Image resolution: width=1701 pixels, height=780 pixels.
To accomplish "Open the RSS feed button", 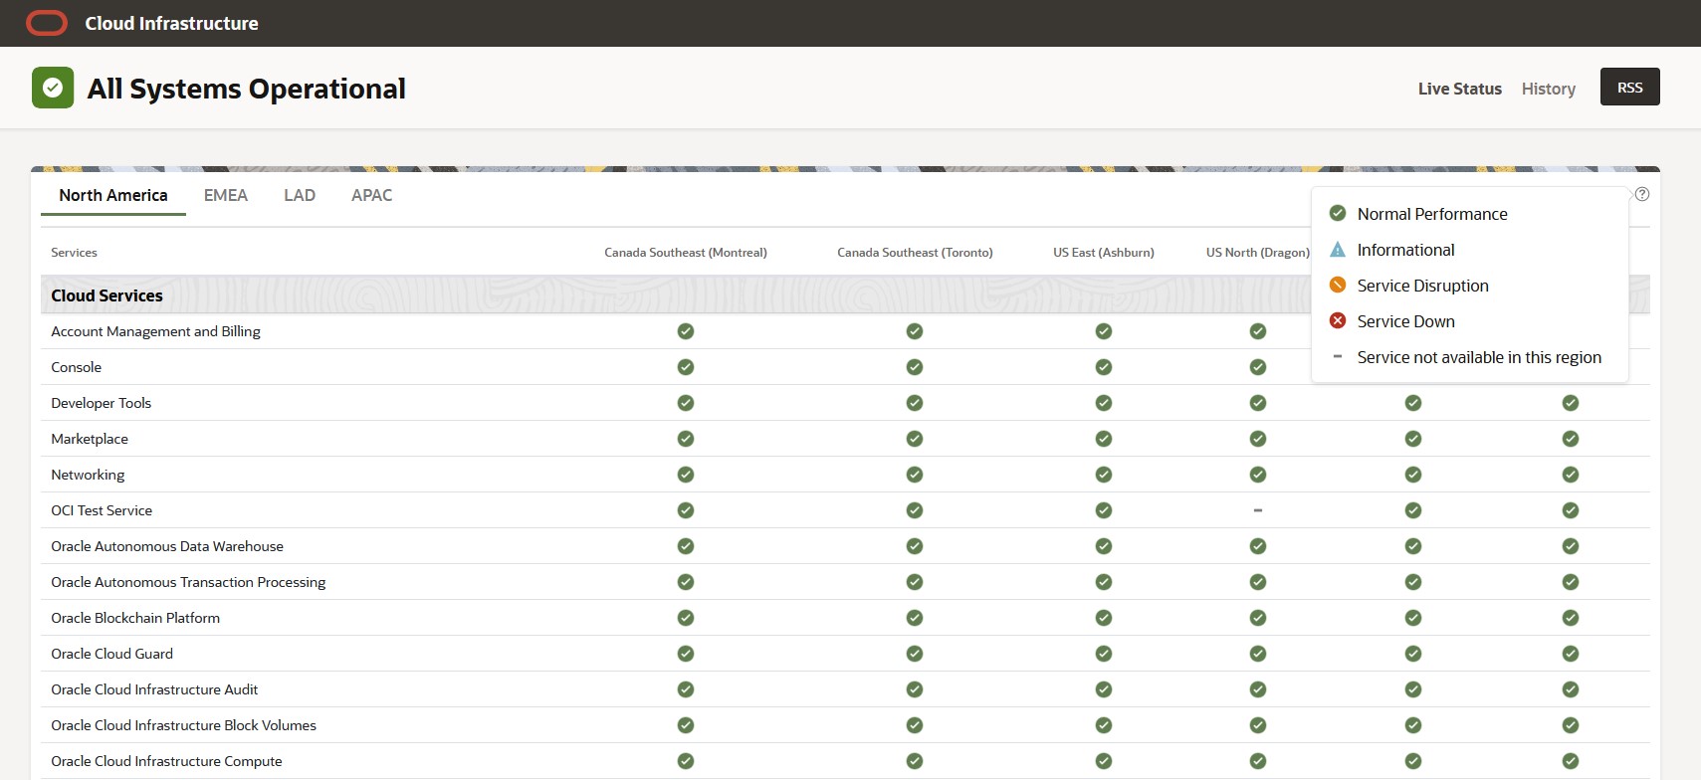I will coord(1629,88).
